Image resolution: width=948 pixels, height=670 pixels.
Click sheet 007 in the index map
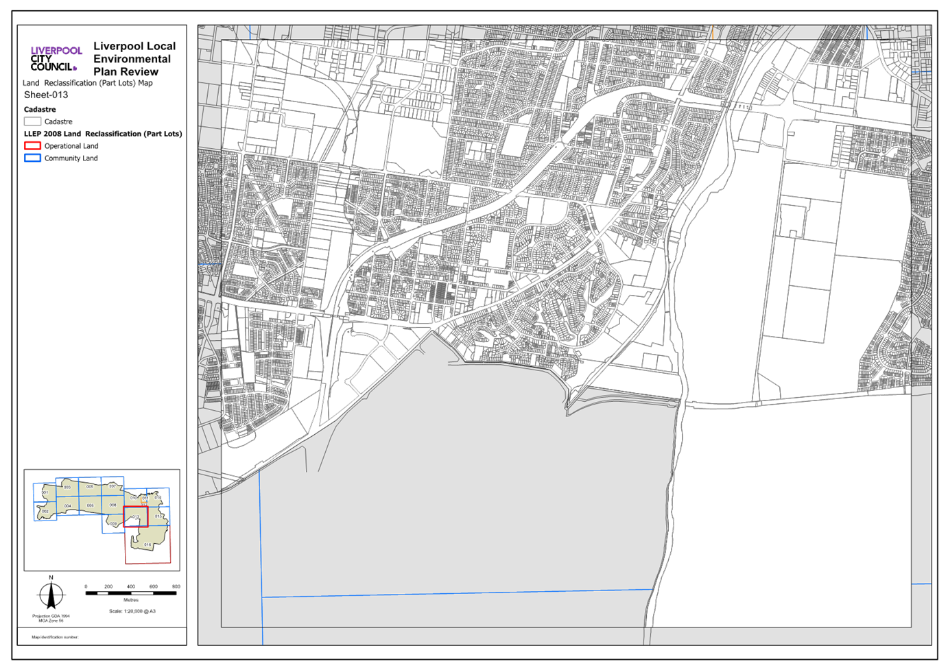112,486
